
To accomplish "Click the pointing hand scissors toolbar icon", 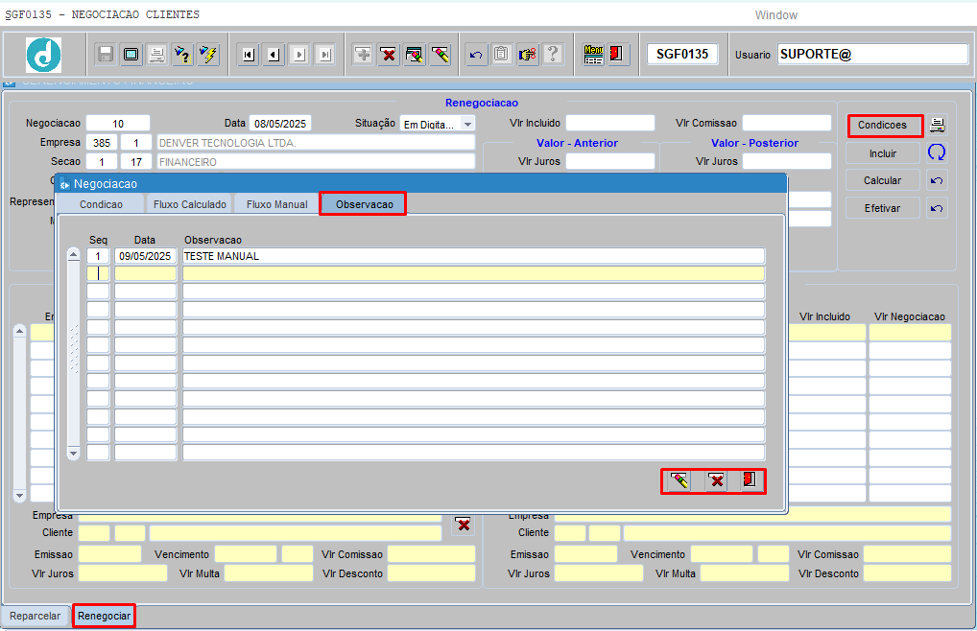I will click(x=527, y=55).
